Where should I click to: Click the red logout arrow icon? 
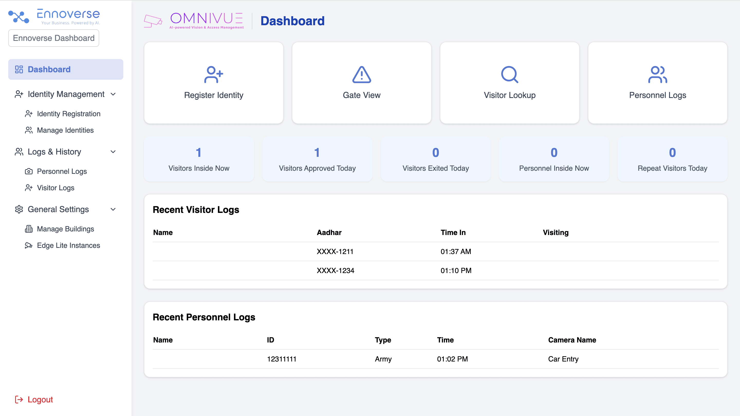tap(18, 399)
